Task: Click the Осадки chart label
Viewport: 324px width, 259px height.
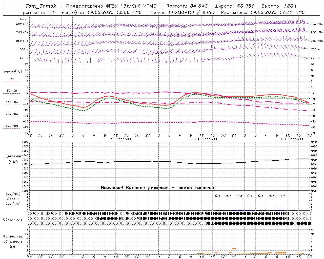Action: click(13, 199)
